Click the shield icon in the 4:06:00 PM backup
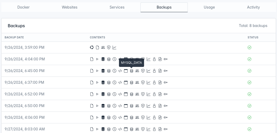This screenshot has width=277, height=133. [143, 117]
